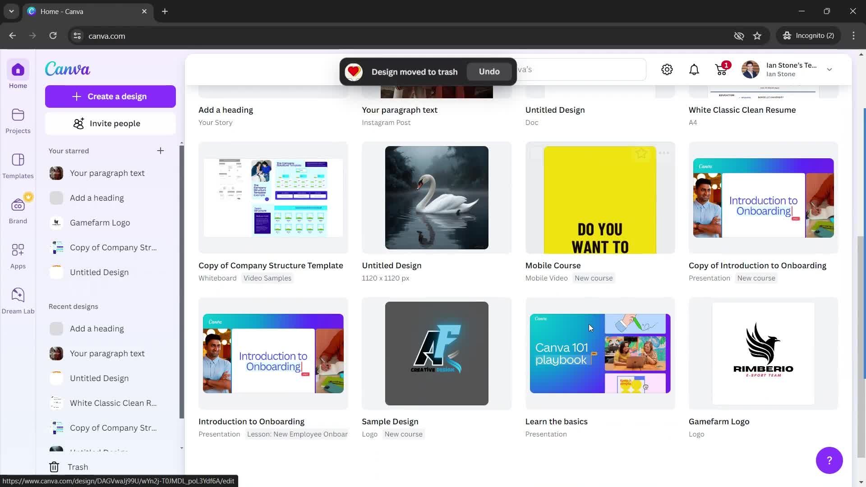The image size is (866, 487).
Task: Open the swan Untitled Design thumbnail
Action: coord(437,198)
